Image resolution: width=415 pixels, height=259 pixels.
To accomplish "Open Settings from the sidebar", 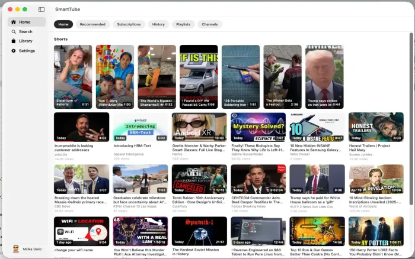I will pos(27,51).
